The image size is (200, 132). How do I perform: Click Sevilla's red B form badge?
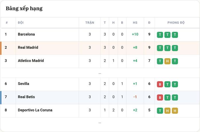pyautogui.click(x=160, y=84)
